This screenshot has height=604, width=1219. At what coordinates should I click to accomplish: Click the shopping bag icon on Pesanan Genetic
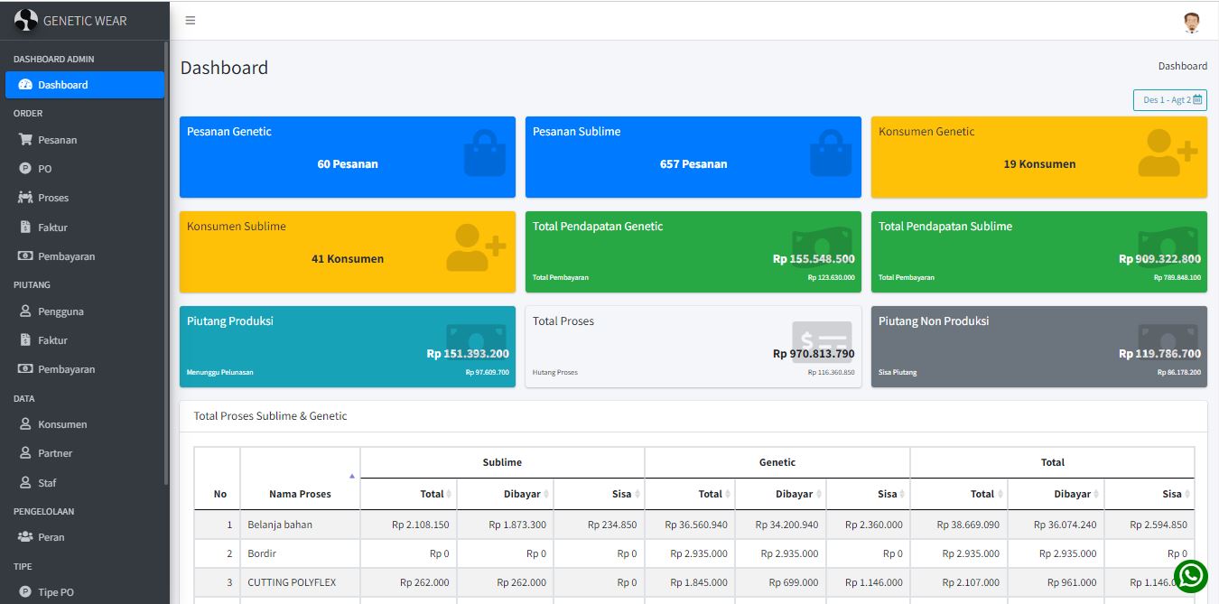tap(485, 153)
